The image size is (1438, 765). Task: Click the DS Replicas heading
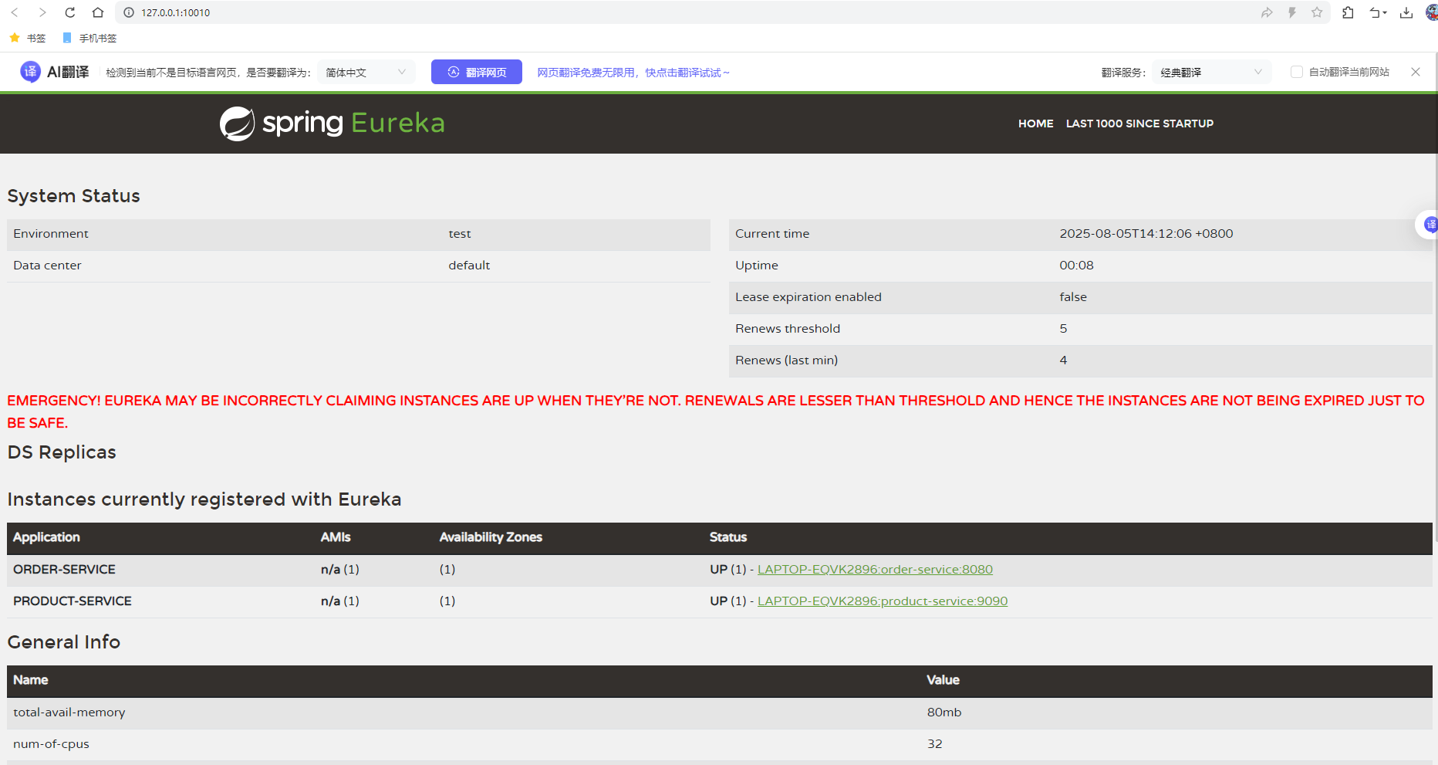coord(62,452)
